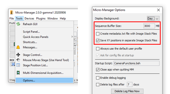Check Always use the default user profile
170x94 pixels.
tap(98, 49)
